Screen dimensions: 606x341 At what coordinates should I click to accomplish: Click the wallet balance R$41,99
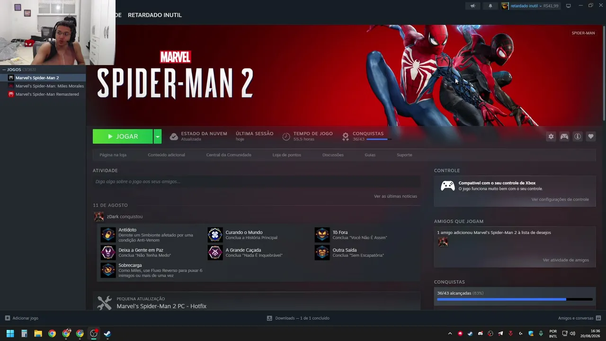coord(551,6)
